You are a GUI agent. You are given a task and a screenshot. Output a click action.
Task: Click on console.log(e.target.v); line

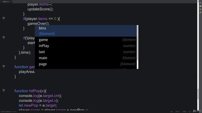click(39, 100)
